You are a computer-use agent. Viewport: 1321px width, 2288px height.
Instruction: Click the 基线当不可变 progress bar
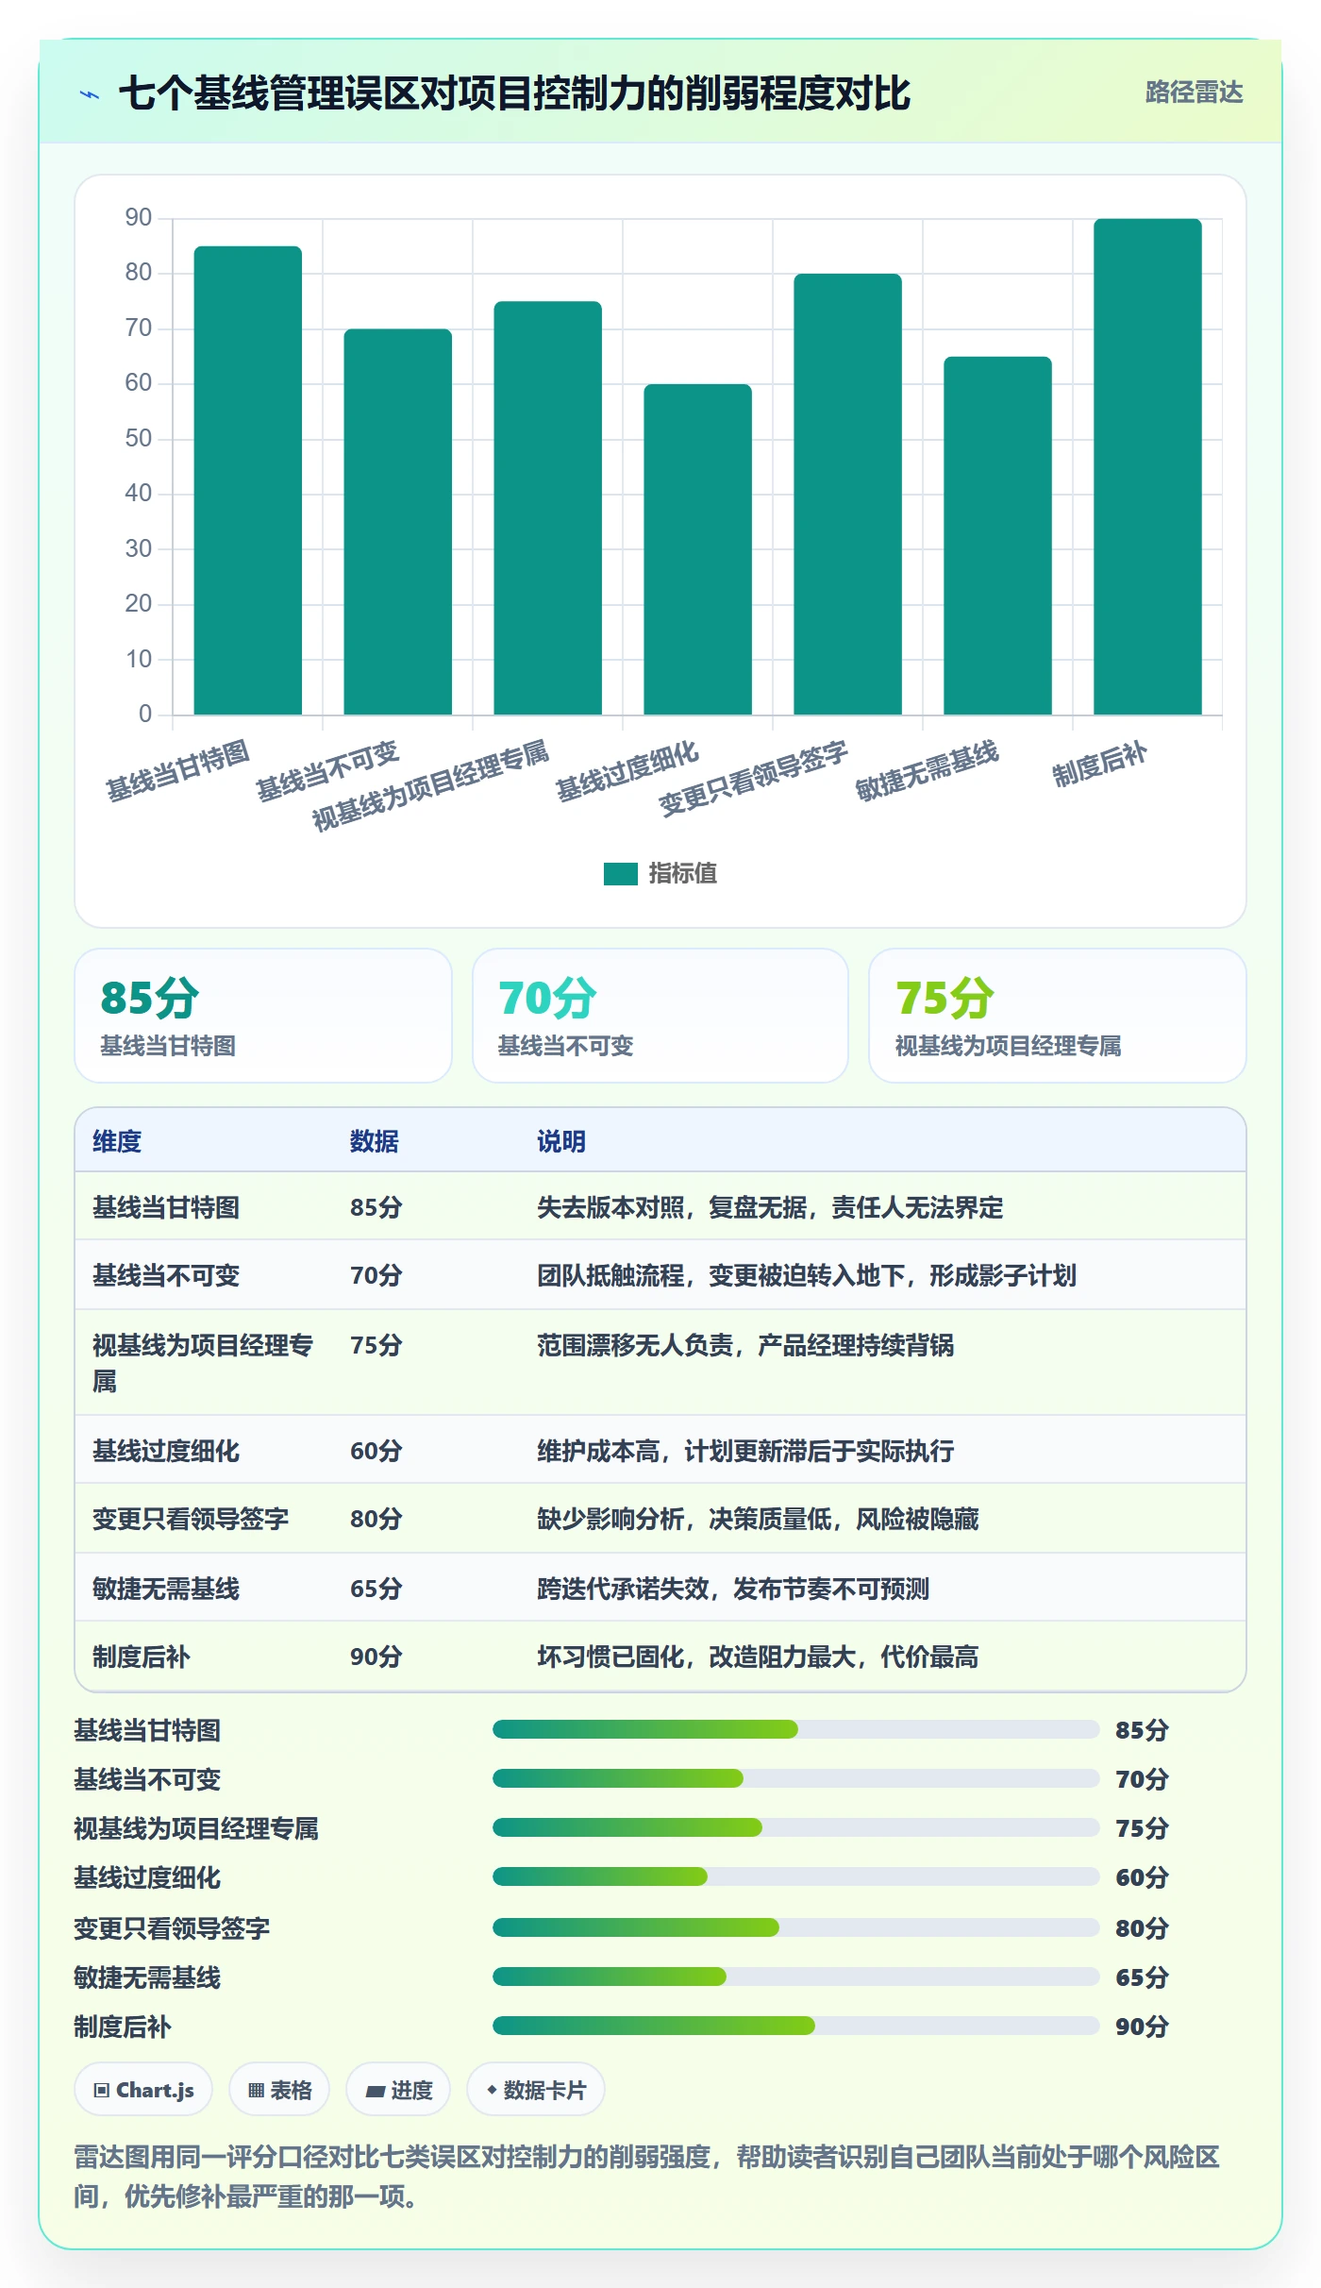[x=795, y=1778]
